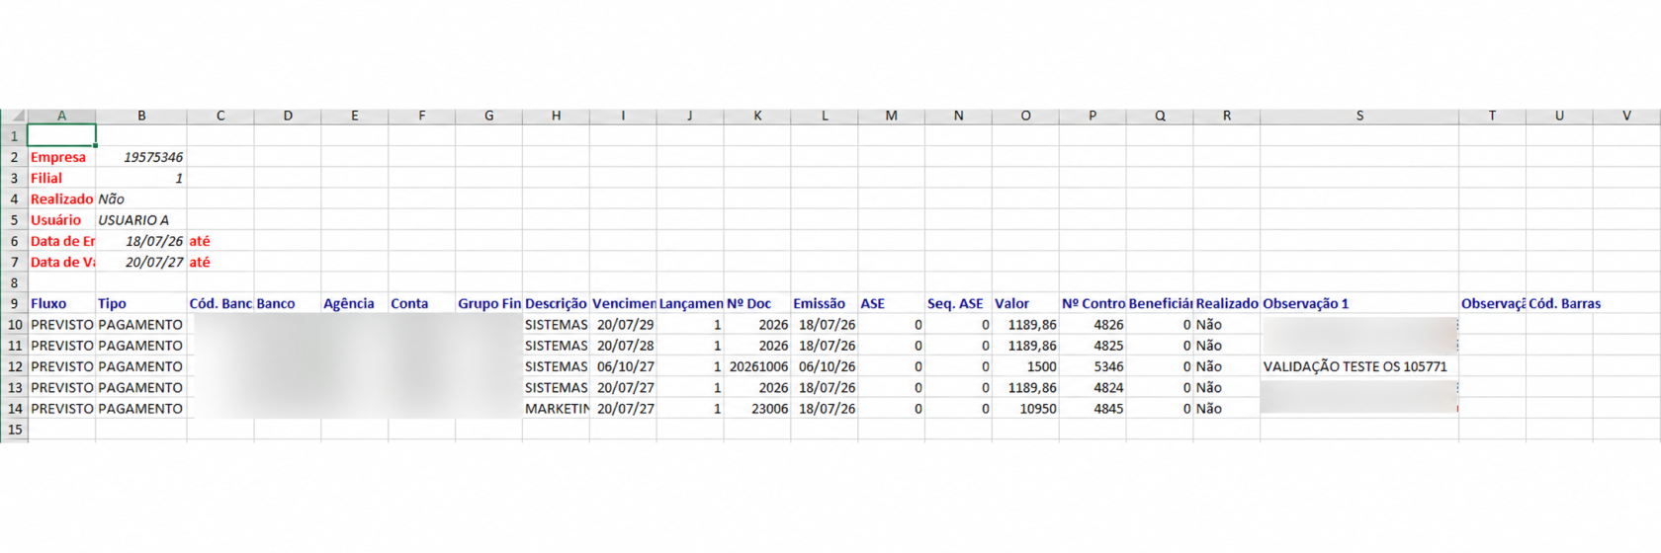
Task: Click the control number 5346 cell
Action: point(1093,366)
